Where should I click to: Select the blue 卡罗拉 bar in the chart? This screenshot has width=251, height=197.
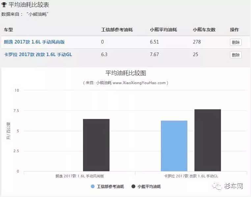click(x=174, y=146)
